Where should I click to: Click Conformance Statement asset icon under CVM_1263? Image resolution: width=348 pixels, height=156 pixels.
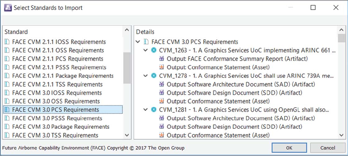[x=162, y=67]
